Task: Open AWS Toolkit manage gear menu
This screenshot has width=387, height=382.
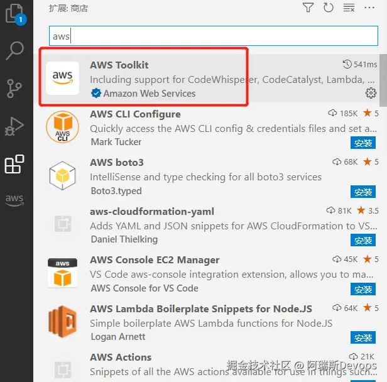Action: pyautogui.click(x=371, y=93)
